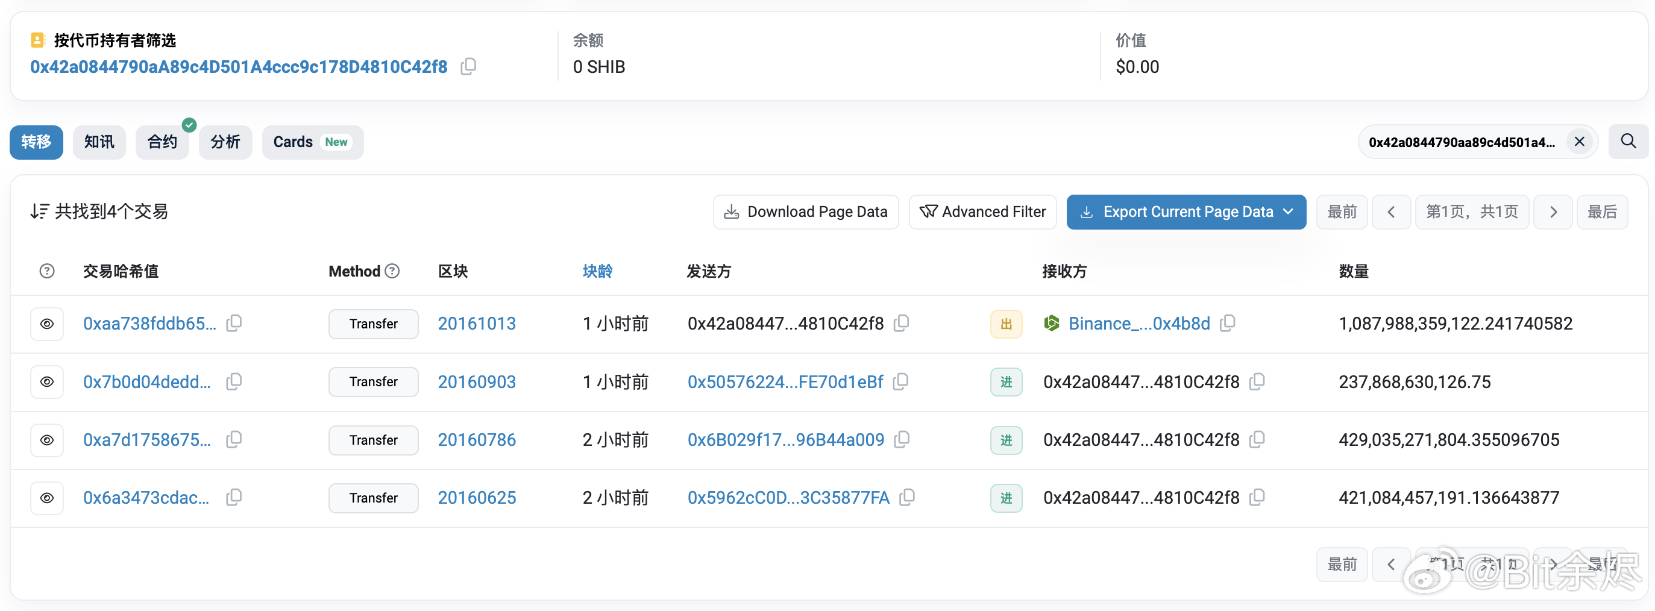Open transaction 0xaa738fddb65 link
The width and height of the screenshot is (1655, 611).
pyautogui.click(x=149, y=324)
